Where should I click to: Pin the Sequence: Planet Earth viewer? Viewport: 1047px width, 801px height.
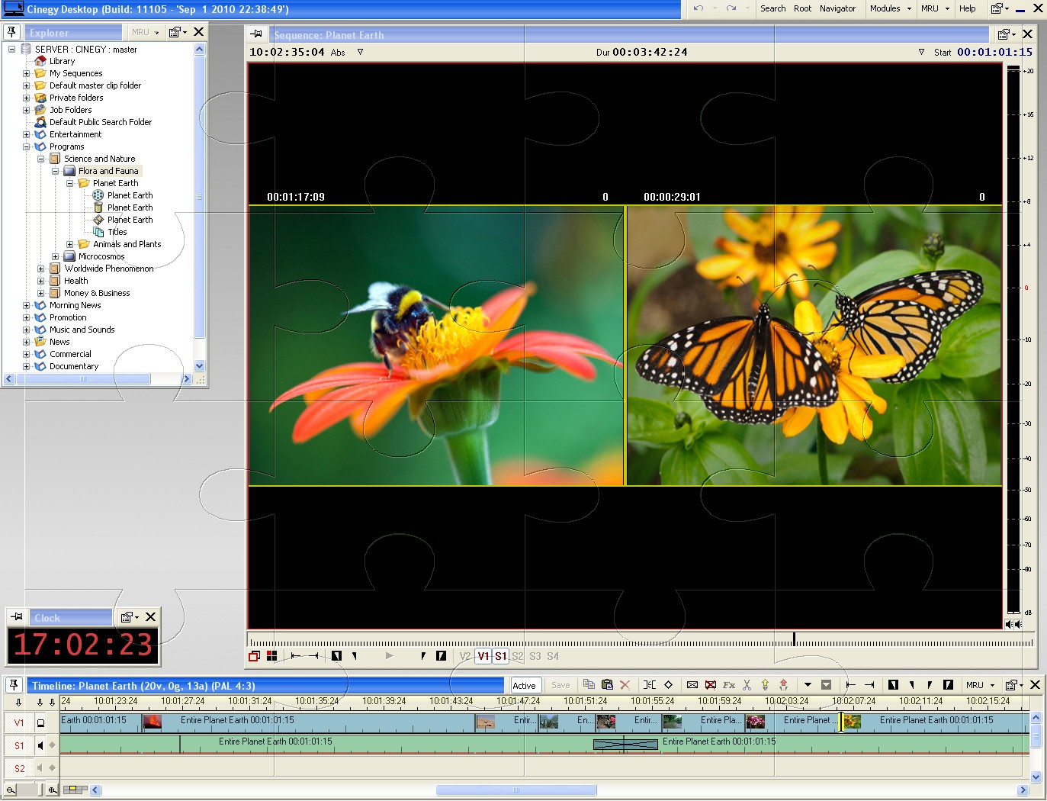coord(256,34)
